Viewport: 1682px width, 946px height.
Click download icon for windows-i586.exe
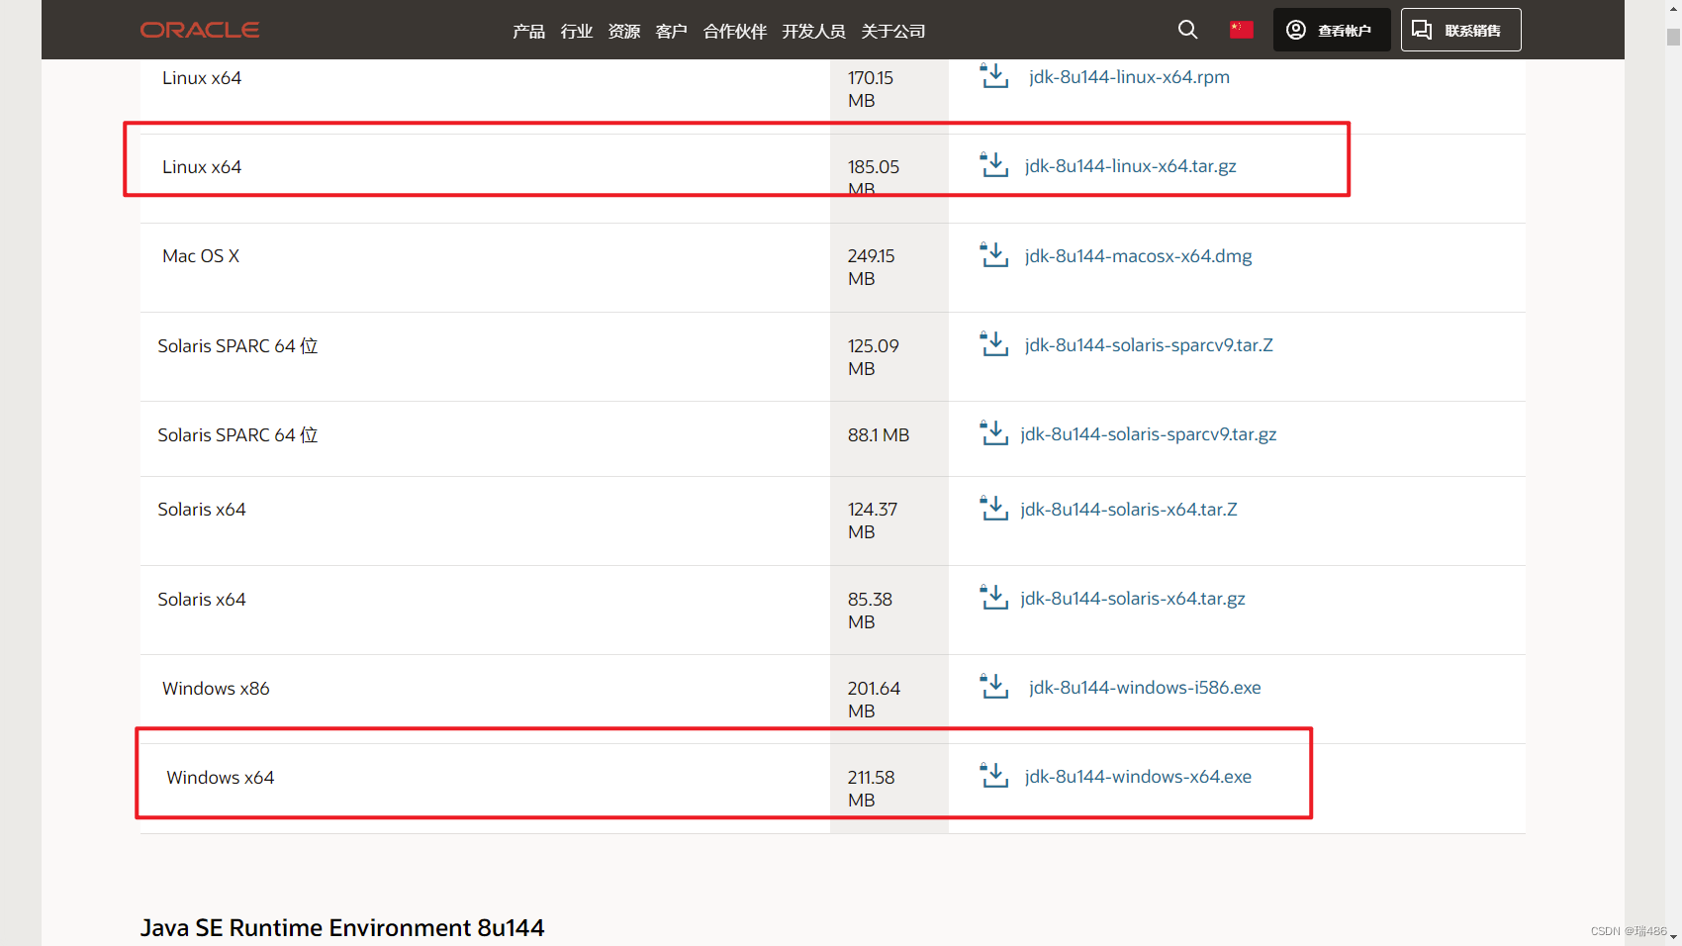point(994,687)
